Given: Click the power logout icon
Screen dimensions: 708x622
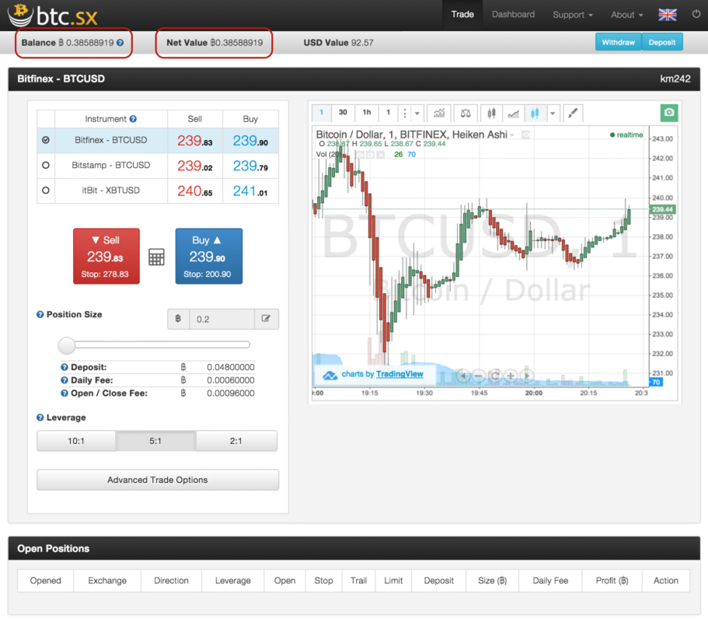Looking at the screenshot, I should coord(696,14).
